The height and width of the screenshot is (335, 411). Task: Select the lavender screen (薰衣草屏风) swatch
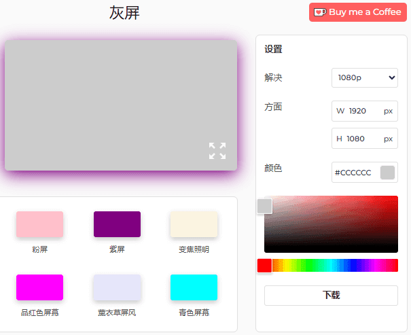pos(117,287)
